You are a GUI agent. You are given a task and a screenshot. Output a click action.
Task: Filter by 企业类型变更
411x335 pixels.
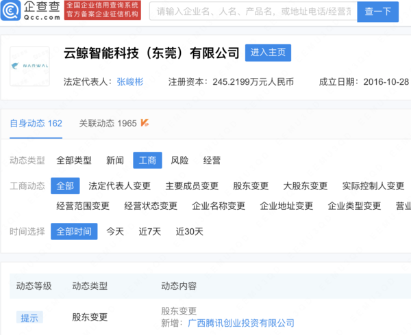pyautogui.click(x=354, y=206)
